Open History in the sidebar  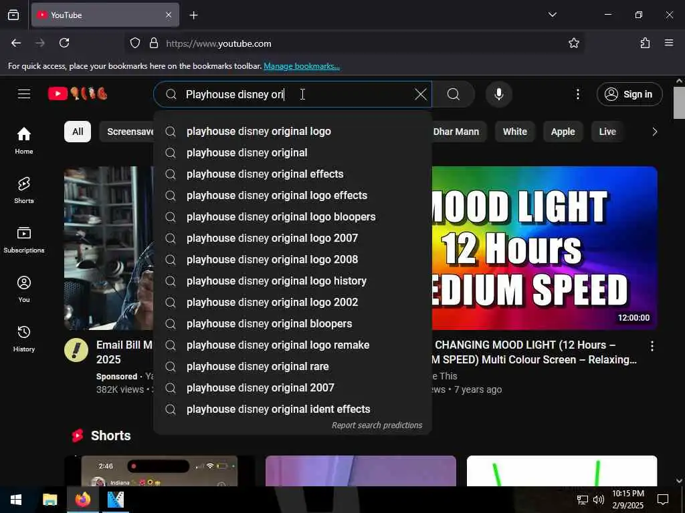[x=24, y=339]
